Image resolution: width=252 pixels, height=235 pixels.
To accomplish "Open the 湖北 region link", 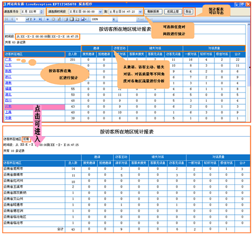I will tap(8, 94).
